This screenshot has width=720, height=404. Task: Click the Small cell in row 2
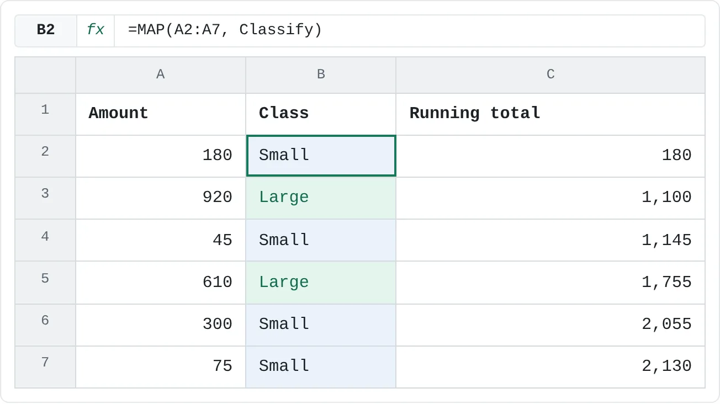tap(321, 156)
